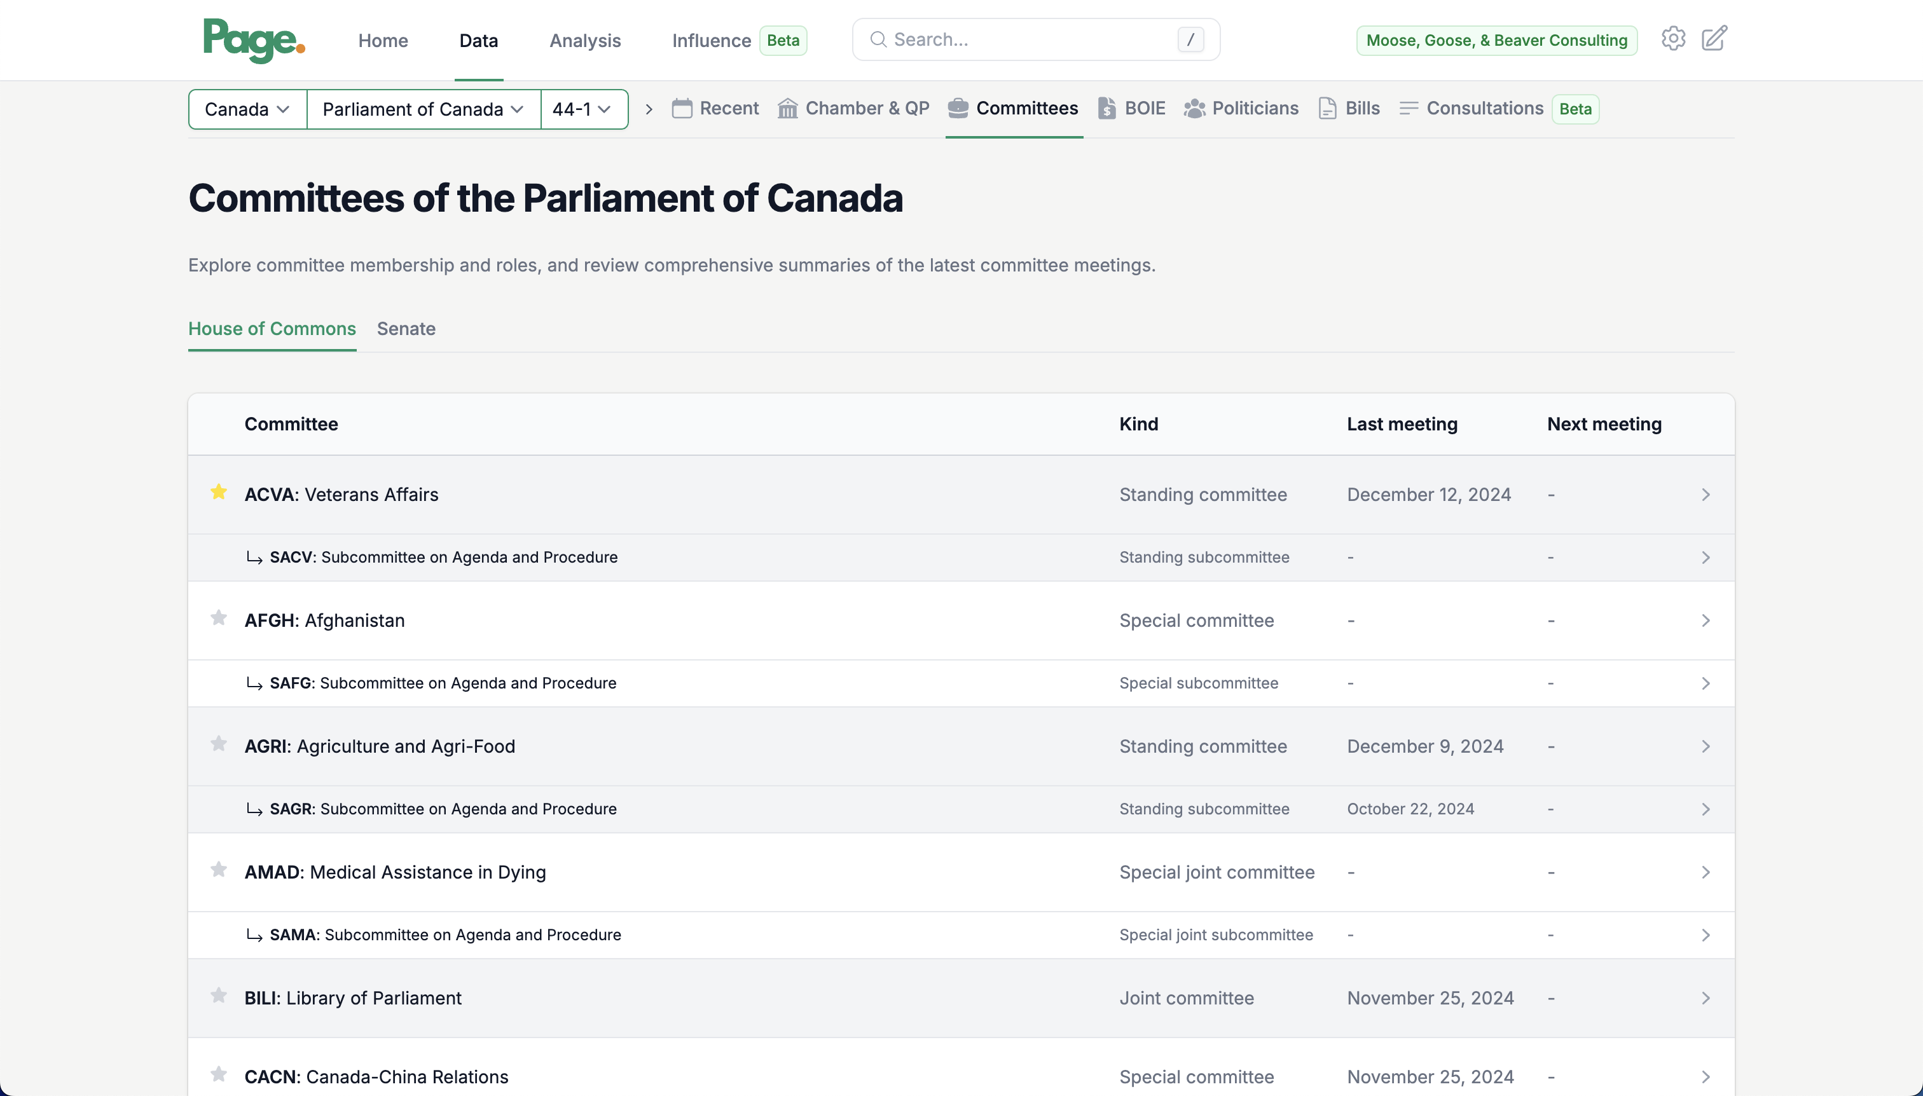This screenshot has width=1923, height=1096.
Task: Open SAFG row chevron arrow
Action: (x=1706, y=683)
